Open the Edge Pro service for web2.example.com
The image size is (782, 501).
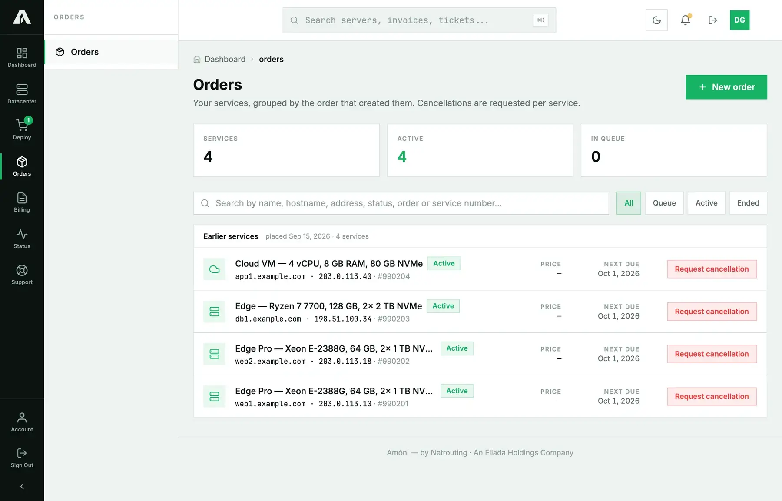pos(334,349)
